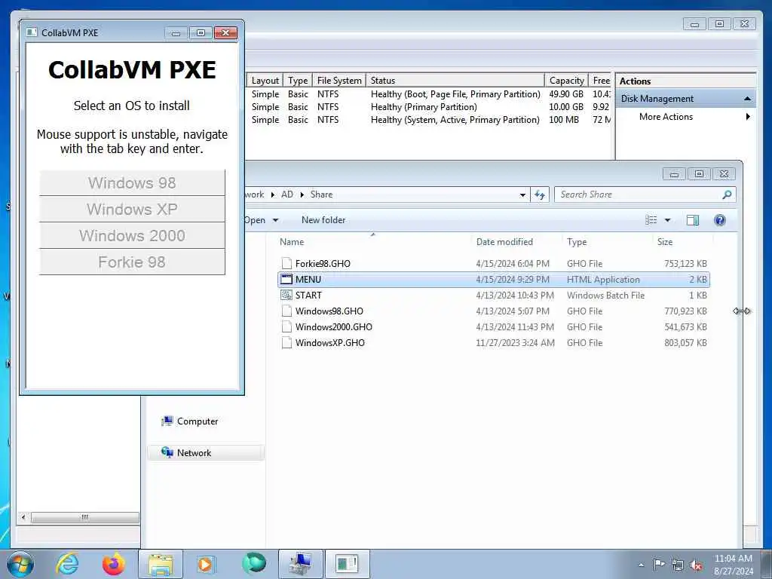
Task: Show hidden tray icons
Action: pos(641,565)
